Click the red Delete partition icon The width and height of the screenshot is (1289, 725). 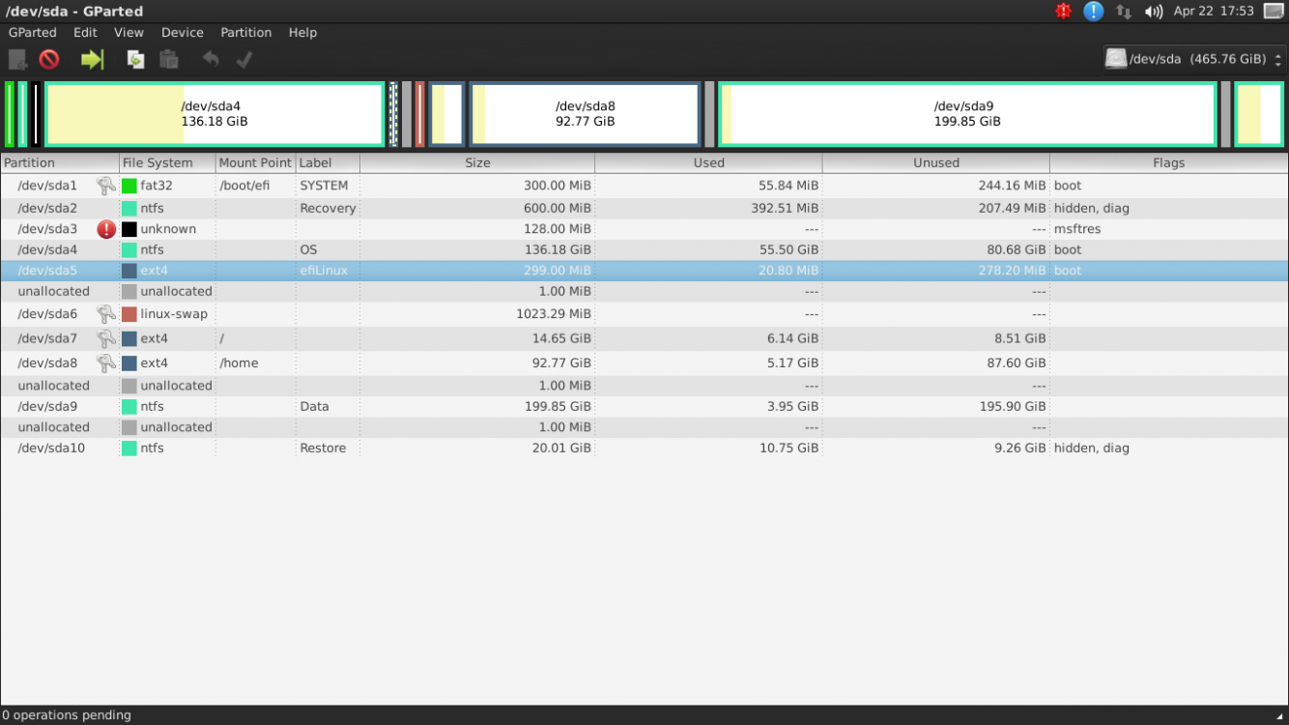click(x=49, y=60)
